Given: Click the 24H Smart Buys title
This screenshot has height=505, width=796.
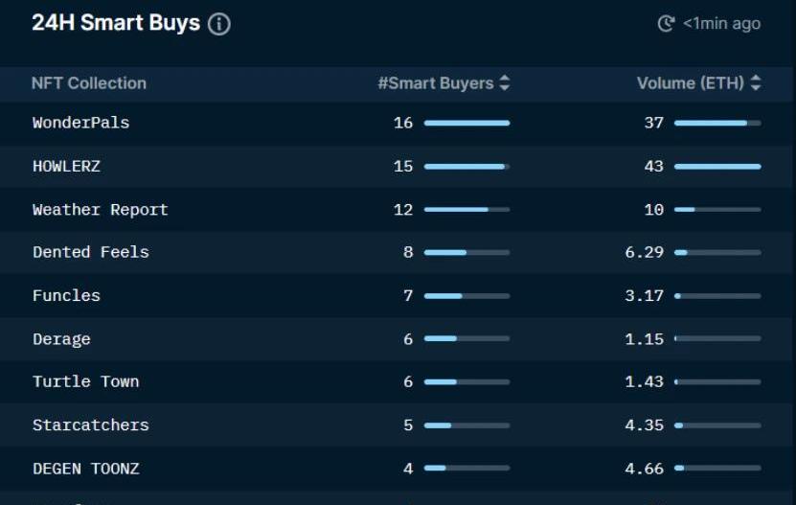Looking at the screenshot, I should 116,23.
